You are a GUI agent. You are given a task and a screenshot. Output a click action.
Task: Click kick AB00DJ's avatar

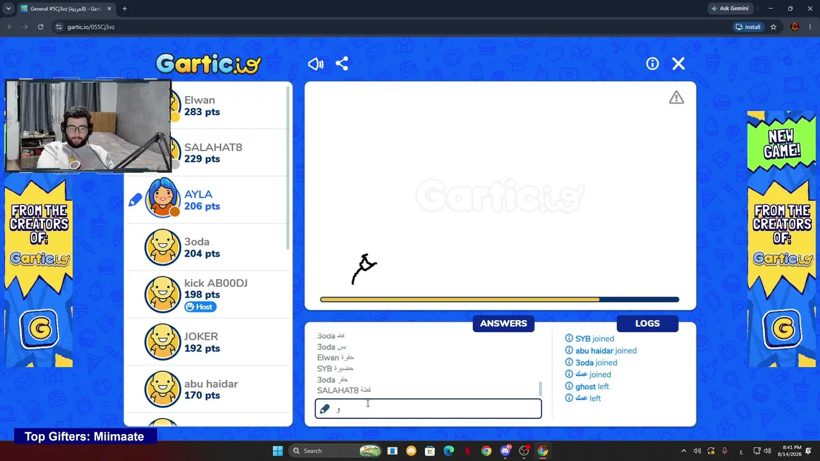[x=163, y=295]
